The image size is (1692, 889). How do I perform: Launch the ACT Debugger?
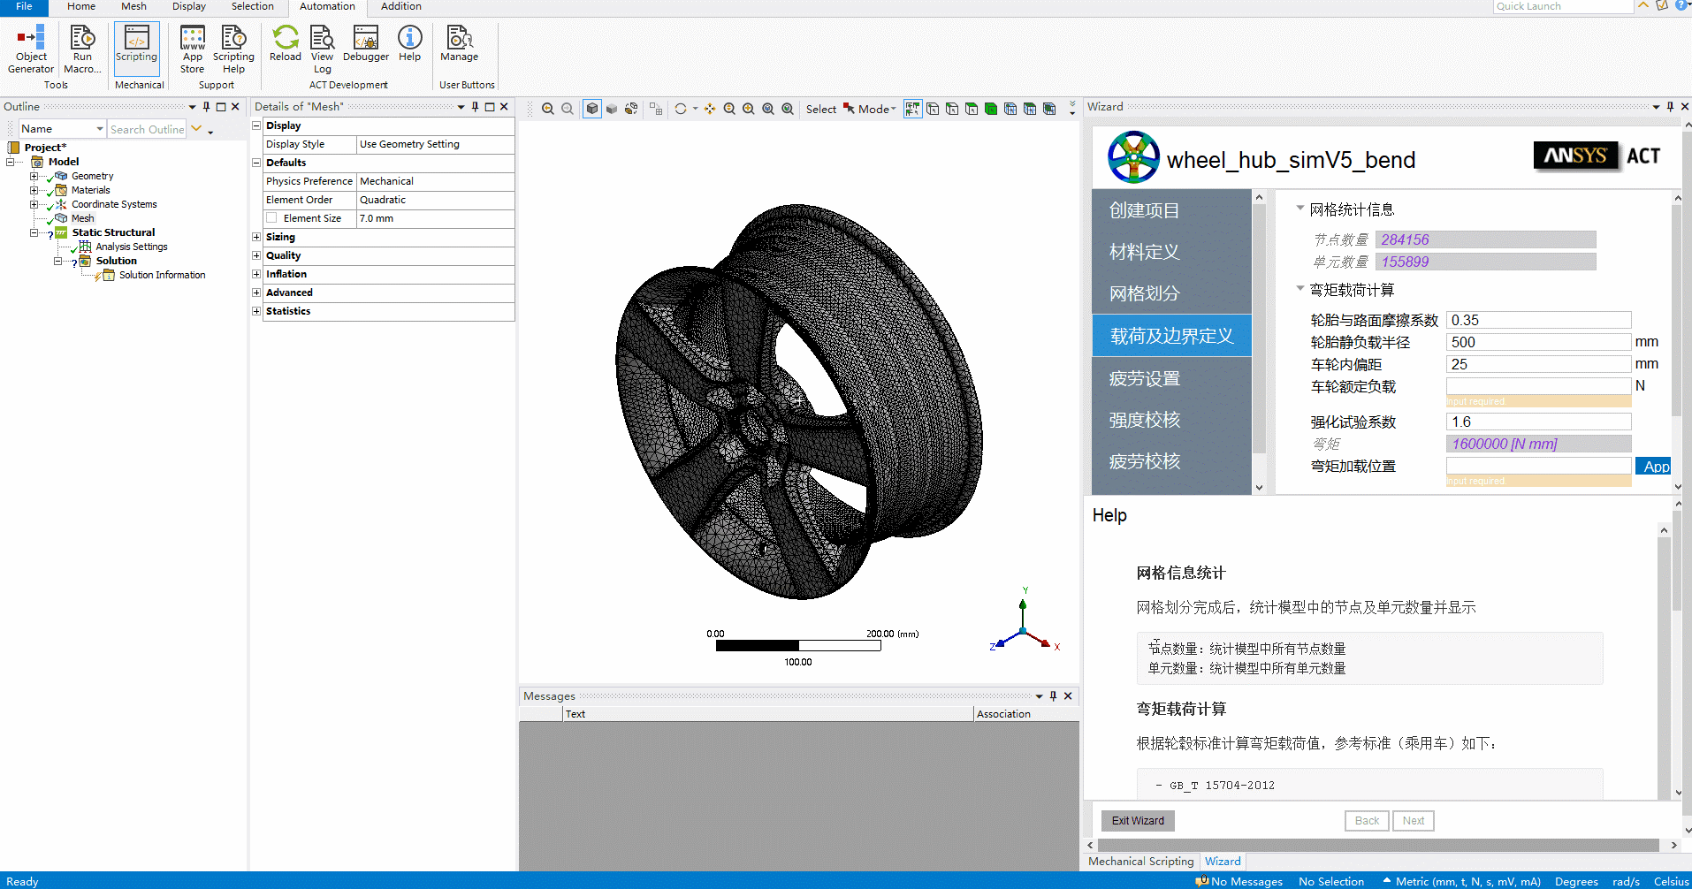365,42
